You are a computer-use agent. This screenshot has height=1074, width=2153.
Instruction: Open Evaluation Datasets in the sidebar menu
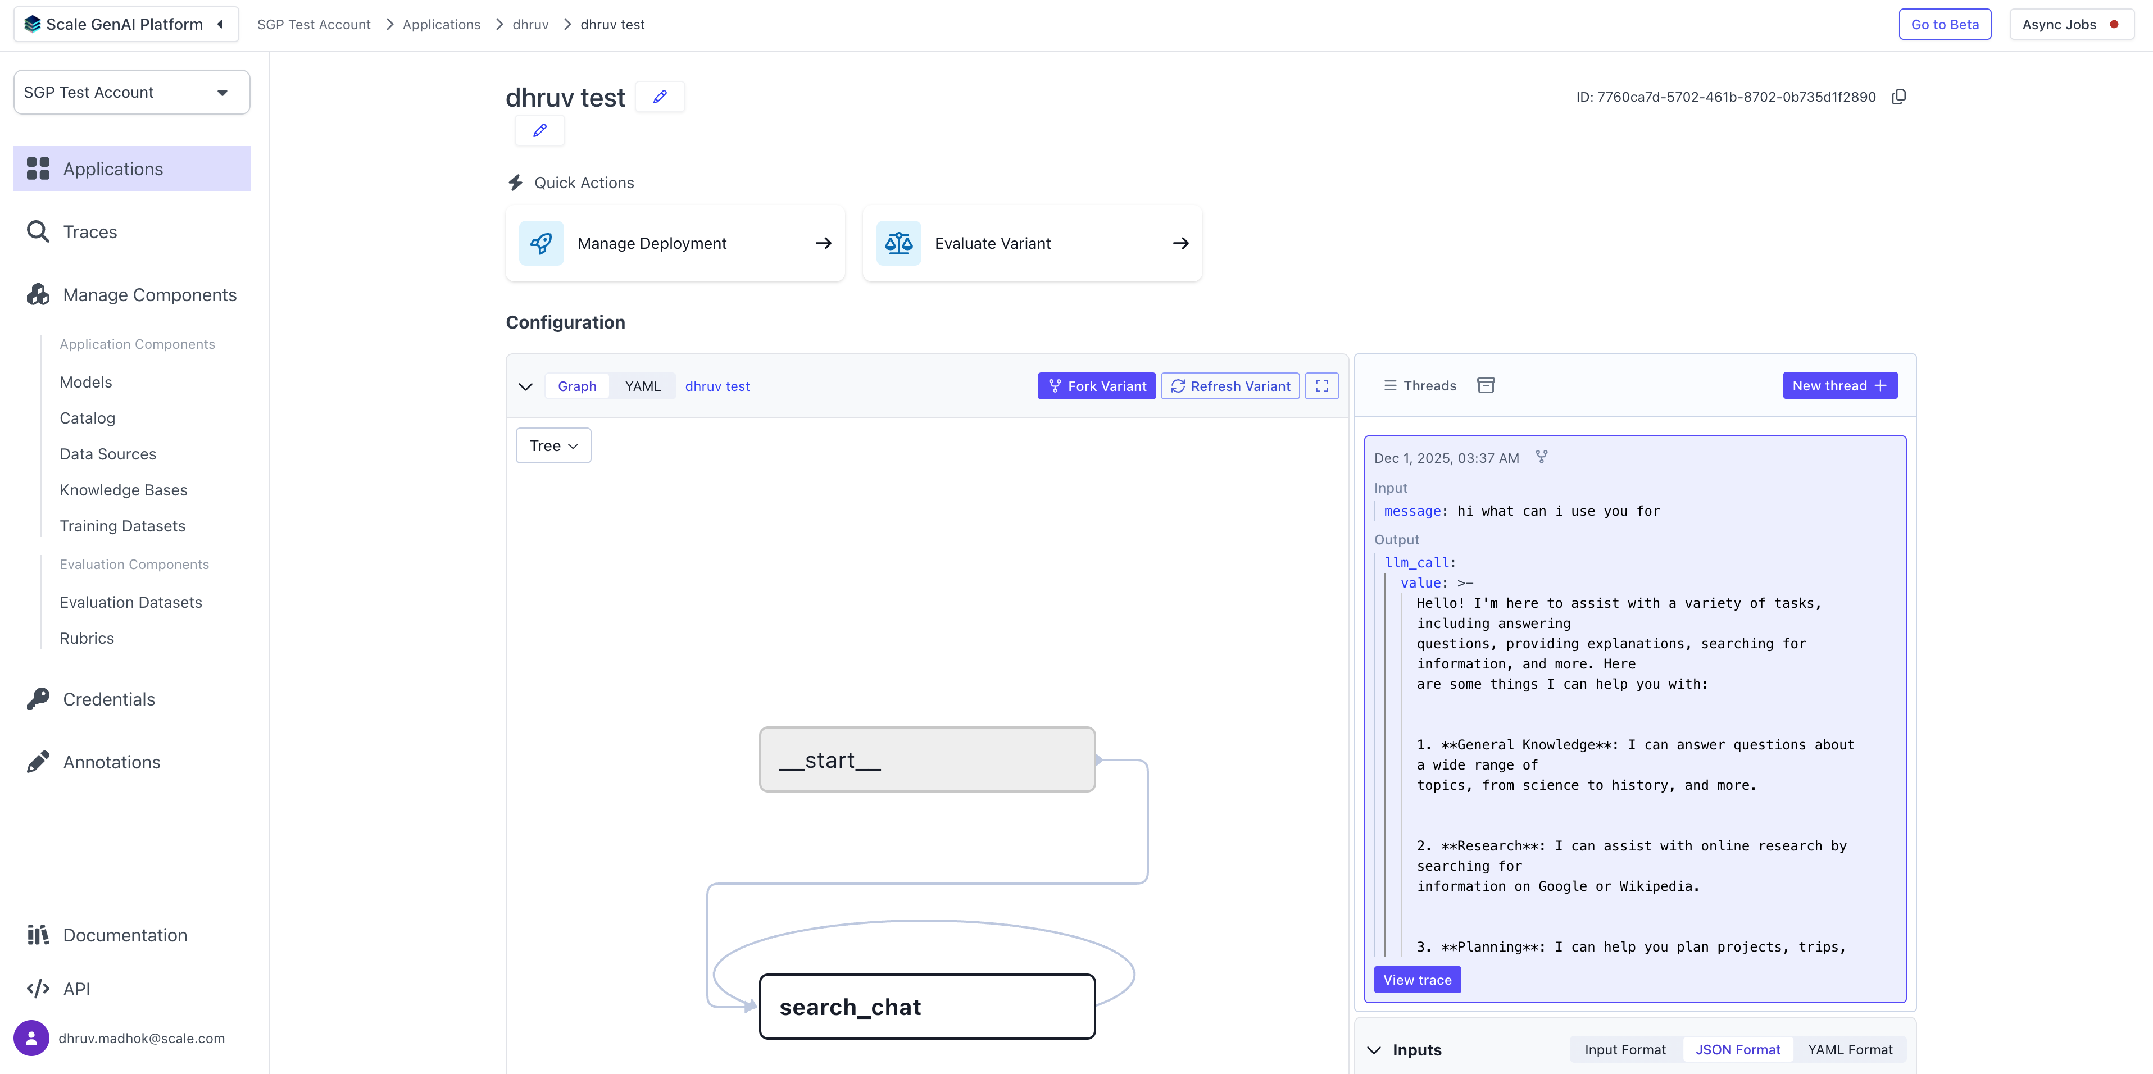[130, 602]
